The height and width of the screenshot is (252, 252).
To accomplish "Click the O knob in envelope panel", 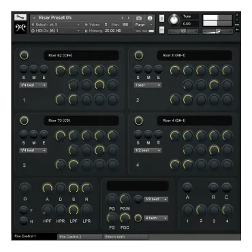I will [x=25, y=188].
